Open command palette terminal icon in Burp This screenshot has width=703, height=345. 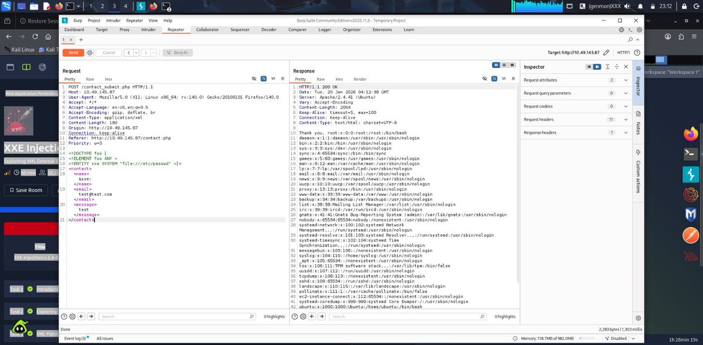(x=630, y=29)
